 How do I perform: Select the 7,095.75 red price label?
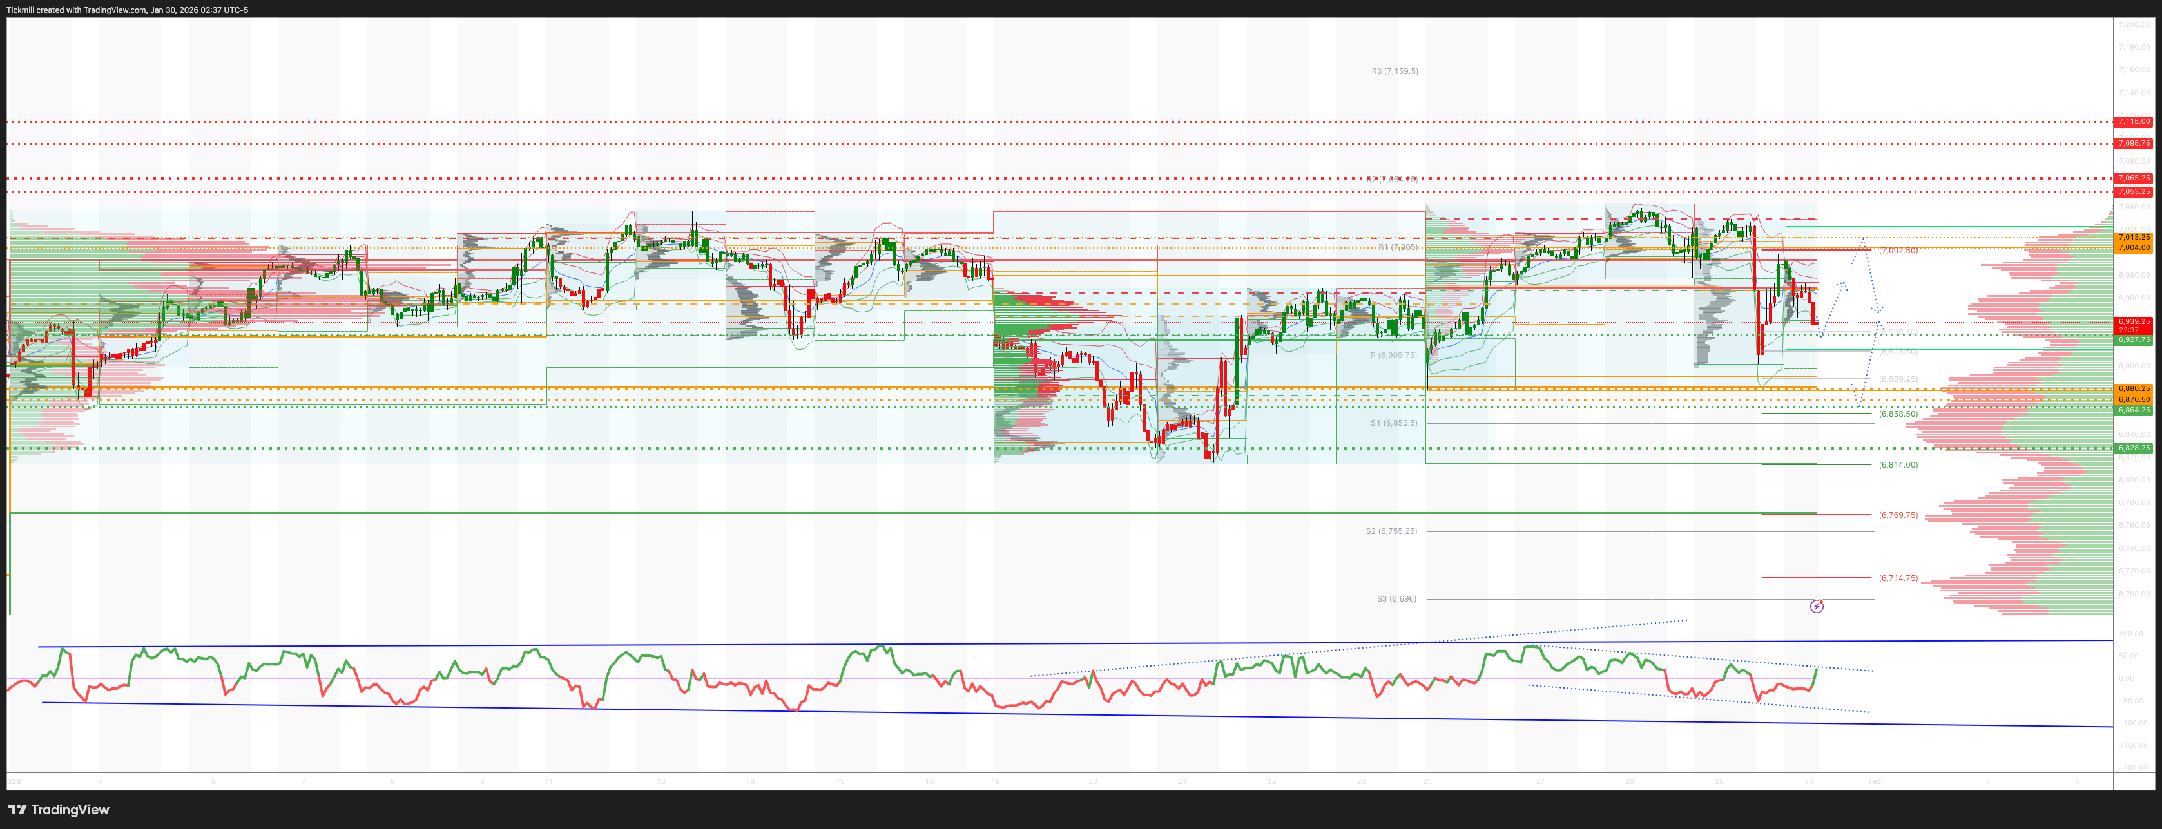click(x=2132, y=144)
